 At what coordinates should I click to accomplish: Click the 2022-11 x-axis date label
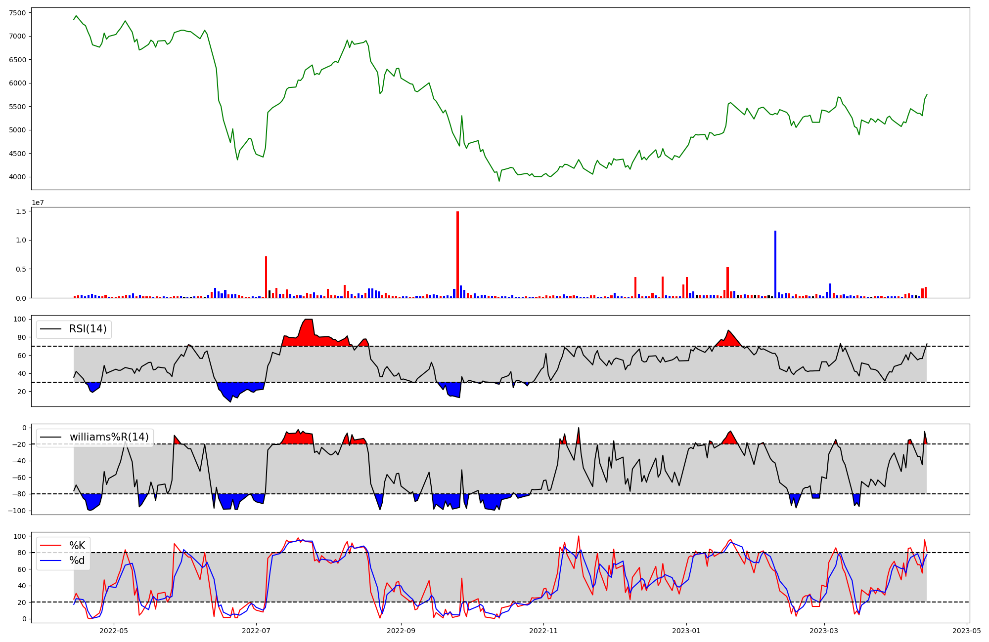[544, 630]
